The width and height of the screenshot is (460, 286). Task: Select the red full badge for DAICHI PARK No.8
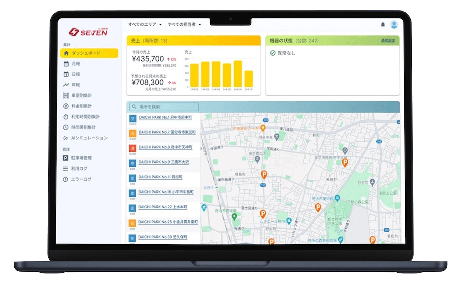click(132, 148)
